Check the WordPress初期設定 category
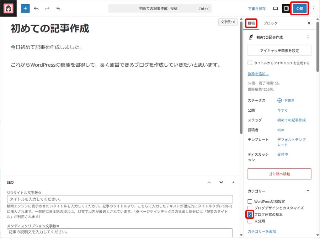The image size is (320, 239). pyautogui.click(x=250, y=201)
